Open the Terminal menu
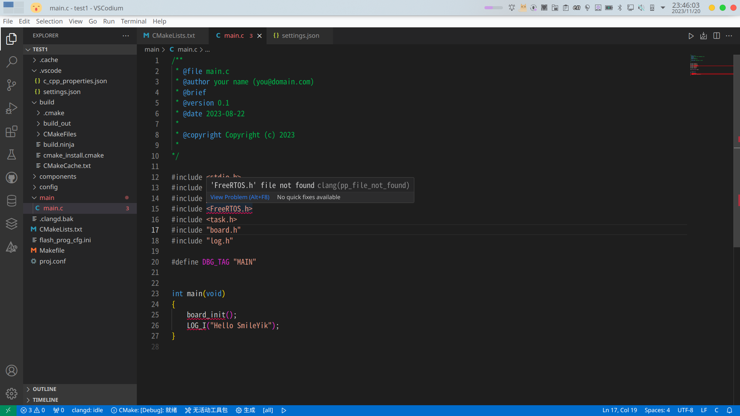 point(133,21)
